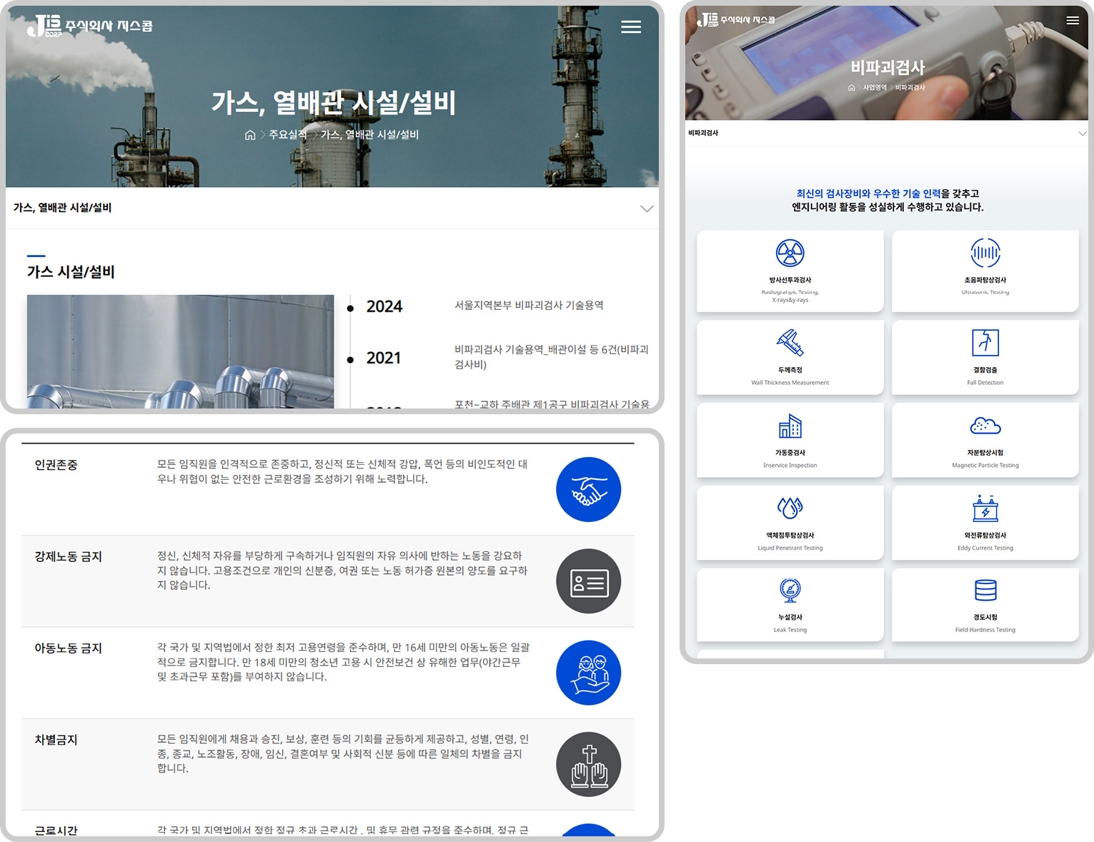Click the 아동노동 금지 row title
This screenshot has width=1094, height=842.
pos(69,648)
